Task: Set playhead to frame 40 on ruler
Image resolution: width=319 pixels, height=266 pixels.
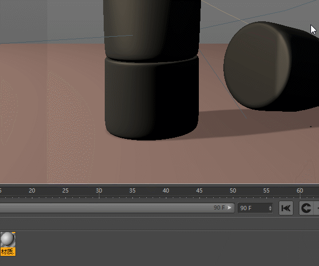Action: [x=166, y=194]
